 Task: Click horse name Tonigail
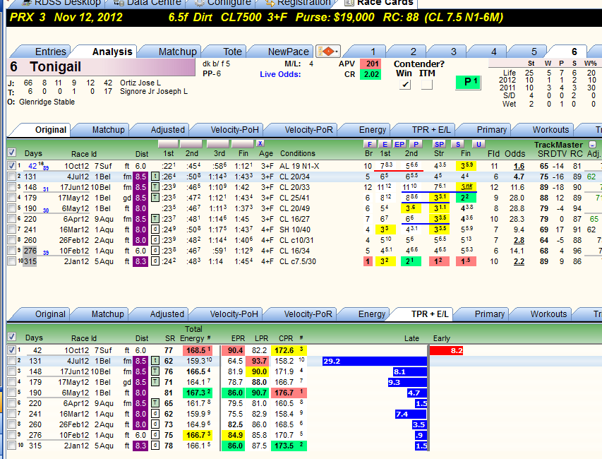pyautogui.click(x=55, y=67)
